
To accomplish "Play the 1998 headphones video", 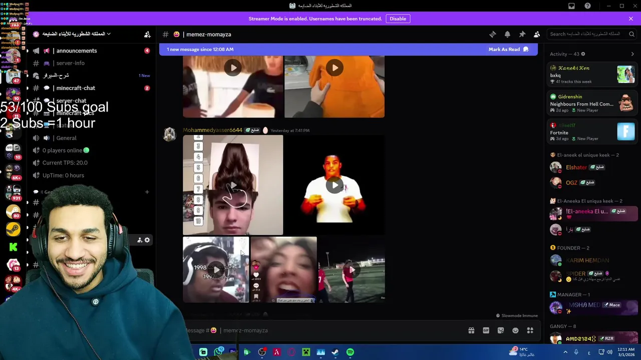I will (216, 269).
